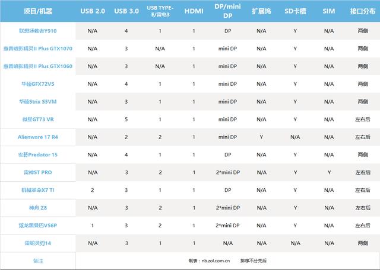This screenshot has height=270, width=380.
Task: Click the 接口分布 column header
Action: [363, 11]
